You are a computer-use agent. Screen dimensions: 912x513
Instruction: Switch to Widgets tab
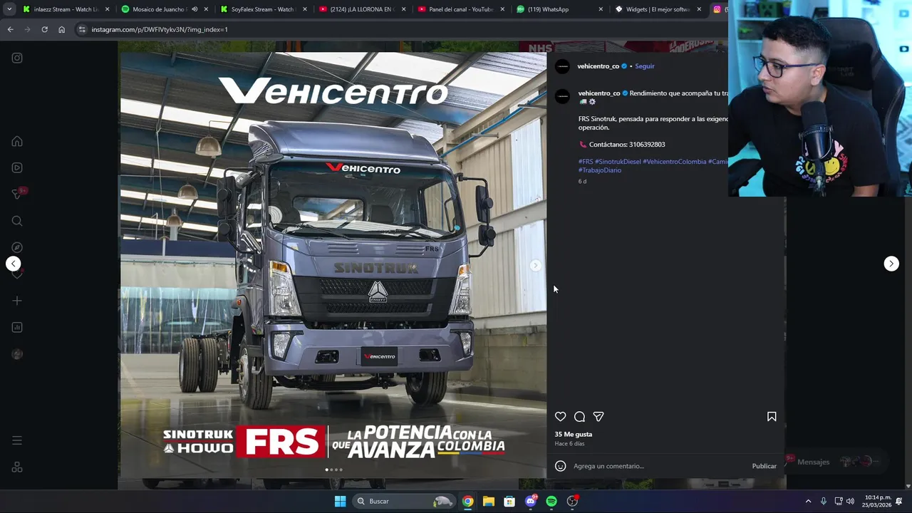pyautogui.click(x=658, y=9)
